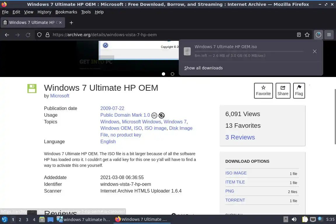This screenshot has width=336, height=224.
Task: Open the Creative Commons license icon
Action: click(154, 115)
